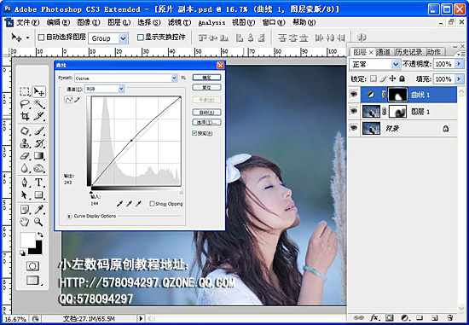Select the Gradient tool
This screenshot has width=469, height=325.
(39, 155)
